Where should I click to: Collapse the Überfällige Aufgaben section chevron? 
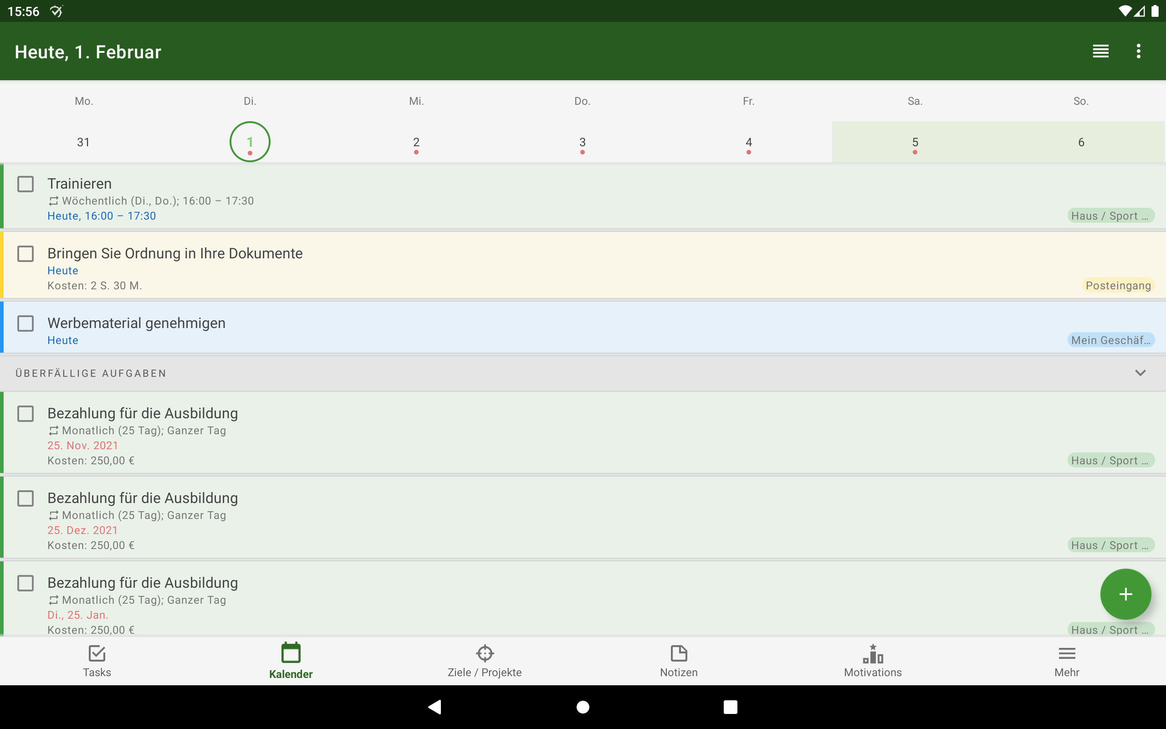tap(1140, 373)
